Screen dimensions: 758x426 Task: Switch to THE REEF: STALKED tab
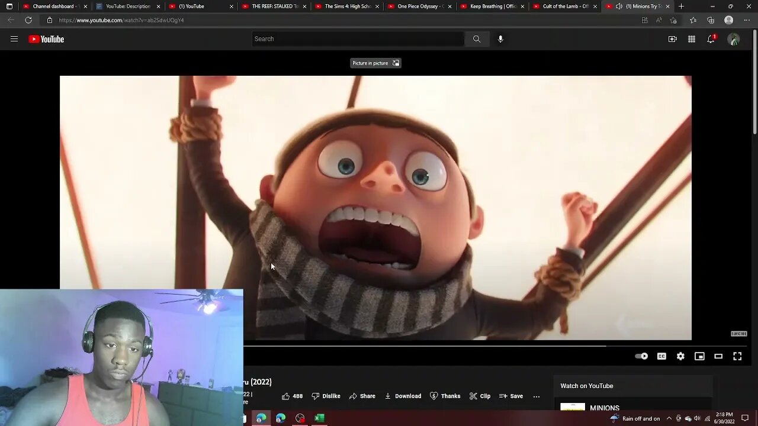[273, 6]
